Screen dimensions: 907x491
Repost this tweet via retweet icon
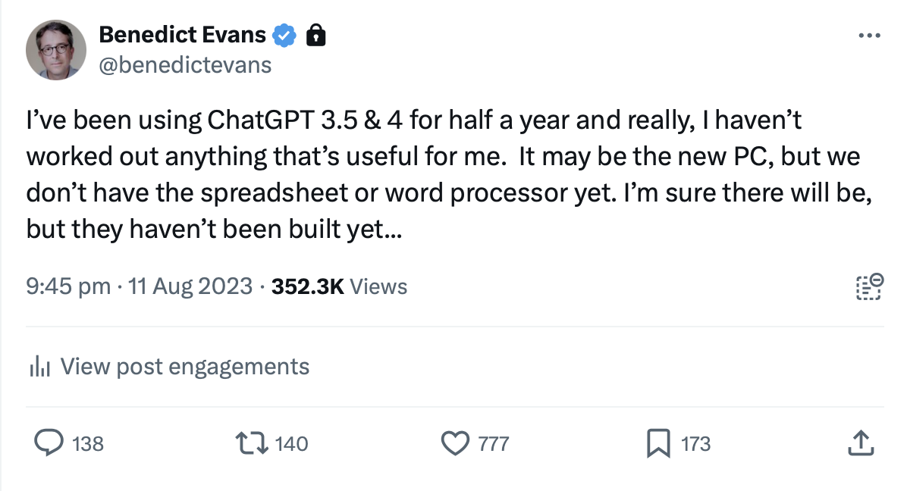[x=251, y=443]
